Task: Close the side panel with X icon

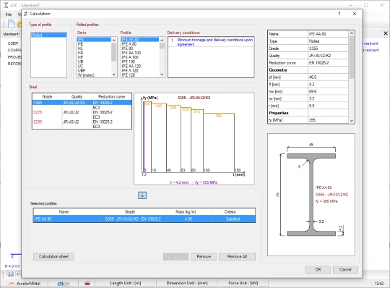Action: click(x=386, y=33)
